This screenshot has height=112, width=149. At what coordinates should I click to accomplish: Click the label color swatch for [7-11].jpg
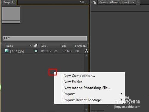pos(36,51)
